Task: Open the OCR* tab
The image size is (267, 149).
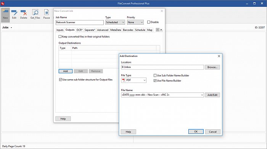Action: [79, 30]
